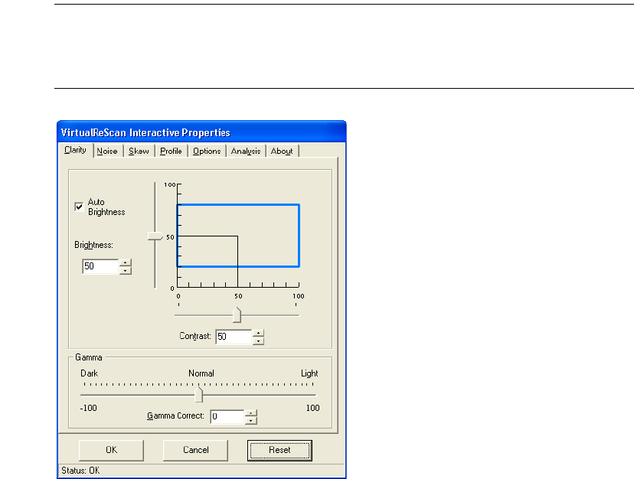Increase Brightness with the up arrow

(x=126, y=262)
